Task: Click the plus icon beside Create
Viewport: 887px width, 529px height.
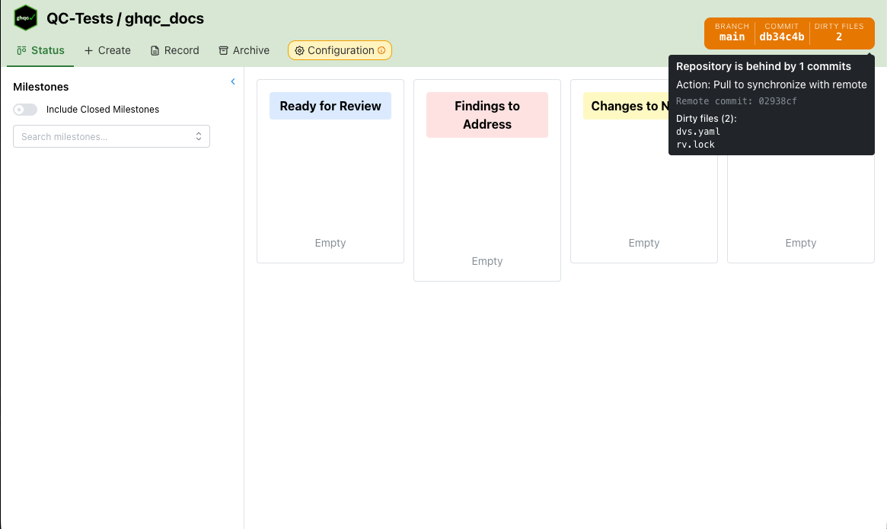Action: click(x=89, y=51)
